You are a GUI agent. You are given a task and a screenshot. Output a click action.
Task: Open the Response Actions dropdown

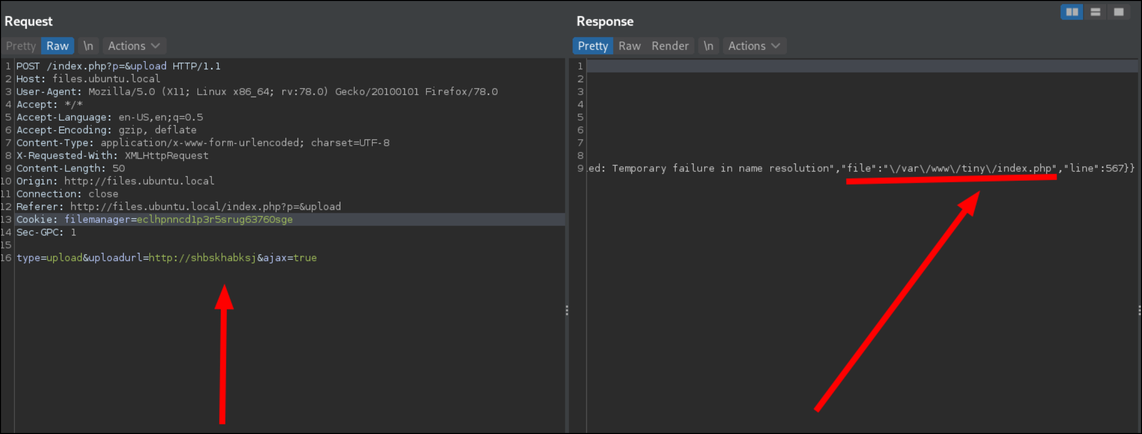[754, 46]
